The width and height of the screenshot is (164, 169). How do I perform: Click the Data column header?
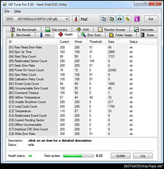[117, 42]
